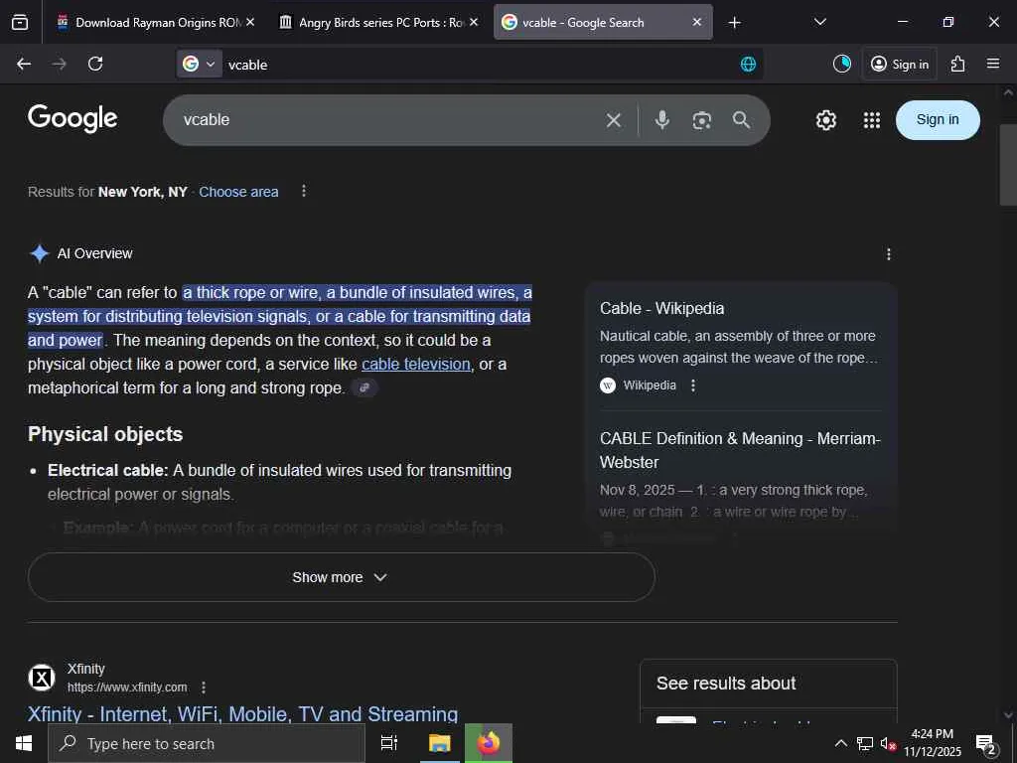Open options for Xfinity result

pyautogui.click(x=204, y=687)
